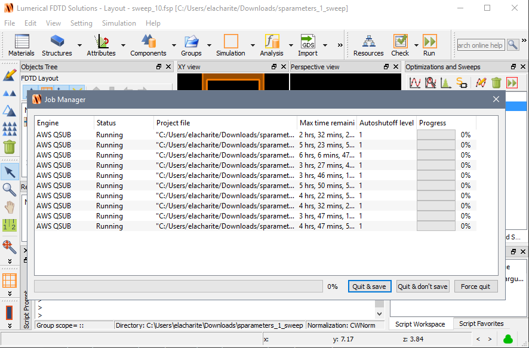Close the Perspective view panel
The image size is (529, 348).
(396, 67)
